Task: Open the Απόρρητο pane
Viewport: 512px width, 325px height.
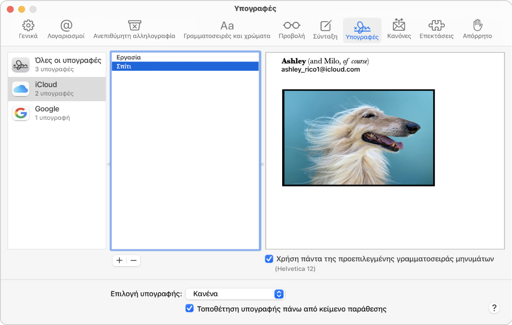Action: 477,29
